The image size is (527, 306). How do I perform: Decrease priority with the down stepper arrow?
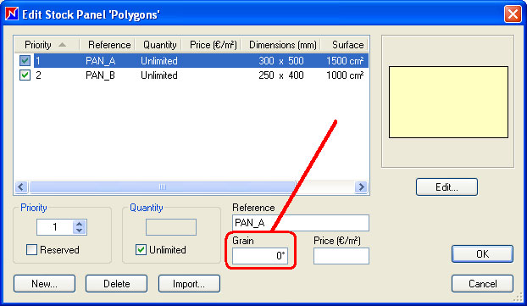(x=80, y=231)
